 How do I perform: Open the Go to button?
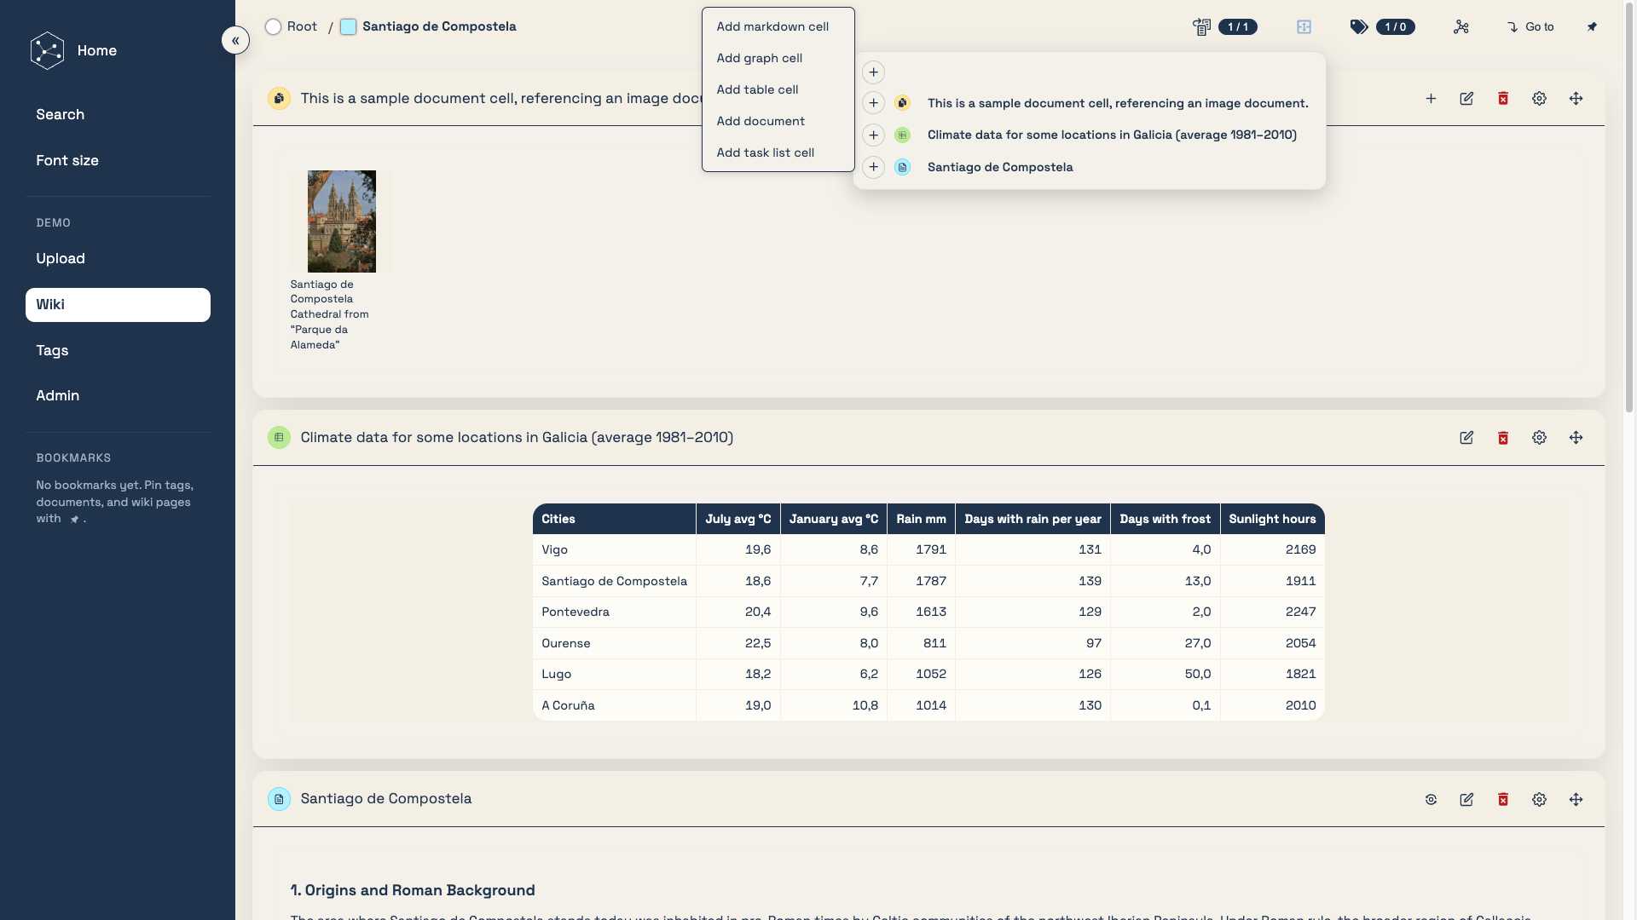(x=1530, y=27)
